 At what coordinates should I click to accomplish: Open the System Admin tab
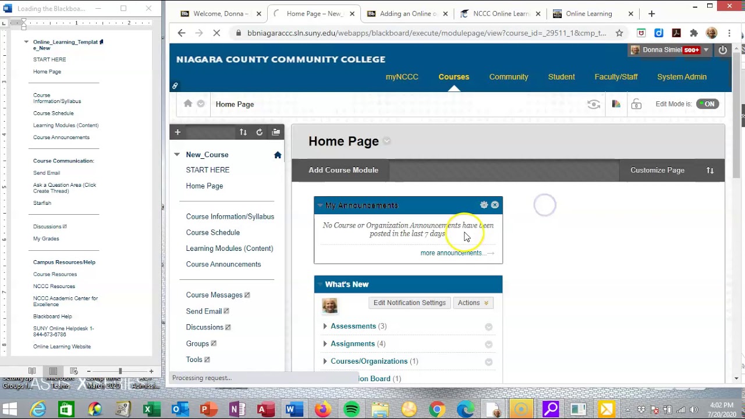682,77
